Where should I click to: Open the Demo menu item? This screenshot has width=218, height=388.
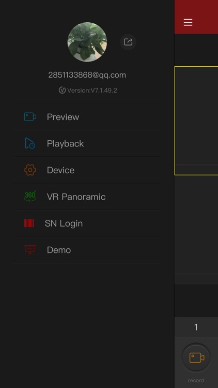pos(87,250)
